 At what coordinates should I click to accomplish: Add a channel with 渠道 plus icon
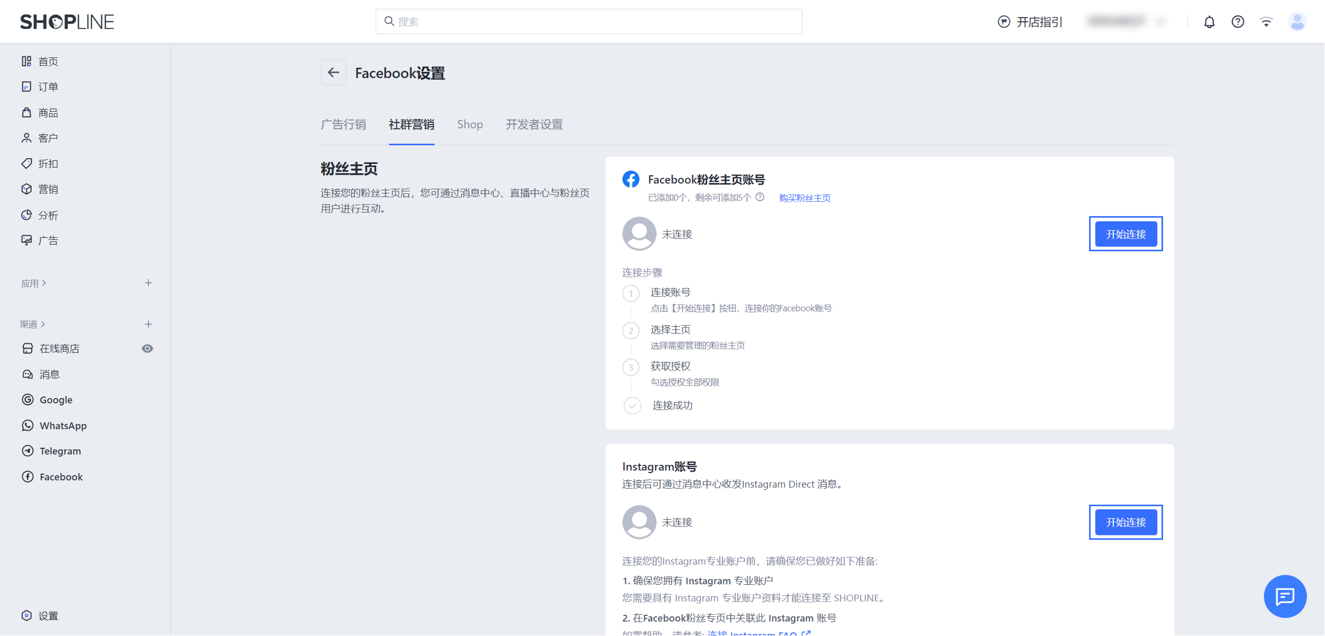click(148, 324)
